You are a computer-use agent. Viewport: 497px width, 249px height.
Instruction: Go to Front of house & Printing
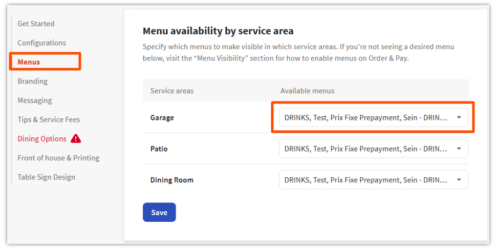58,158
